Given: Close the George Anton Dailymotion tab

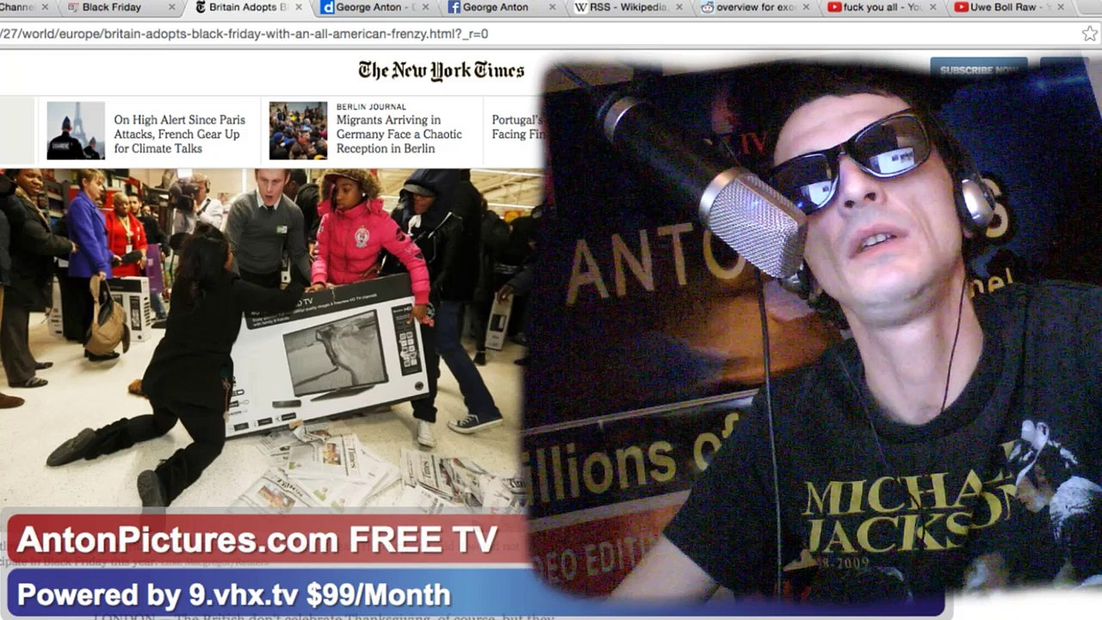Looking at the screenshot, I should pos(425,8).
